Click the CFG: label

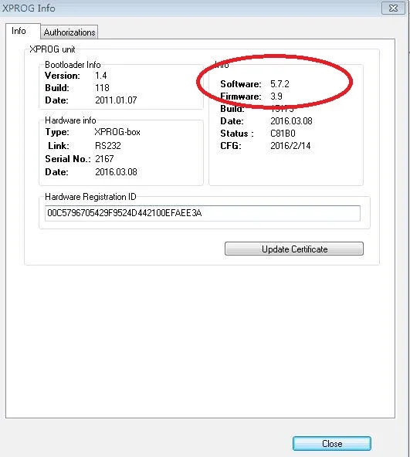point(231,145)
